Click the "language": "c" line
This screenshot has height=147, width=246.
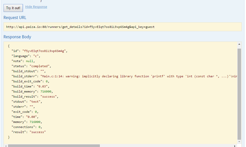26,56
